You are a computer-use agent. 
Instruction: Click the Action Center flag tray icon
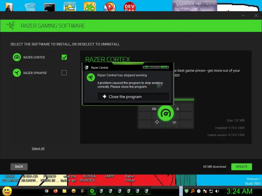tap(205, 191)
